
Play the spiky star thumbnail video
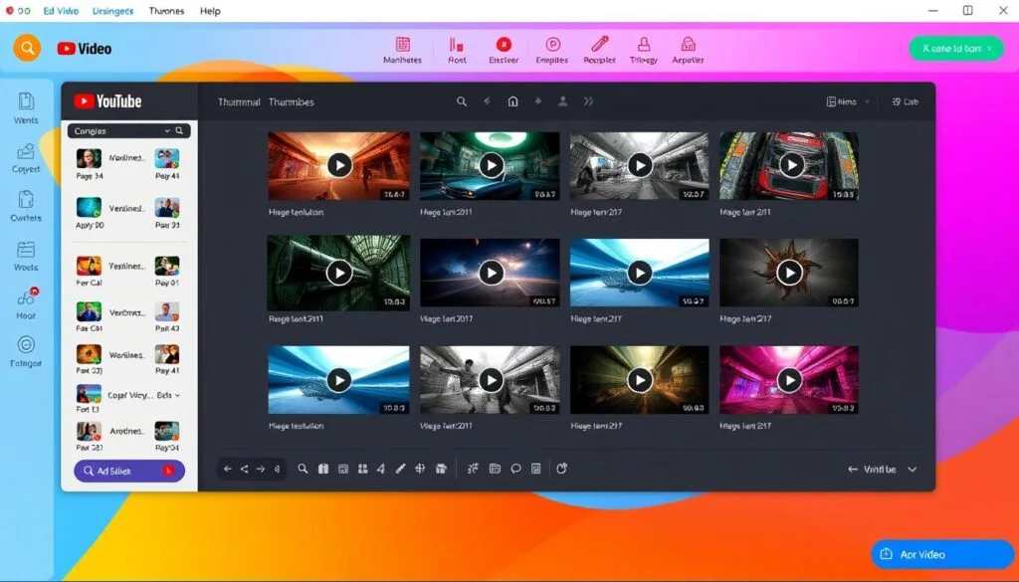click(789, 273)
